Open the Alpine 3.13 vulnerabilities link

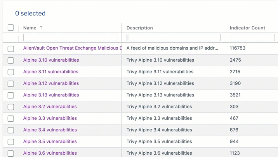(x=51, y=95)
